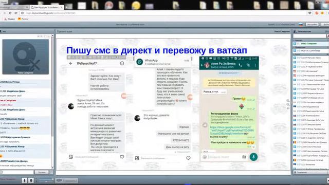Select the webcam placeholder thumbnail
The height and width of the screenshot is (185, 329).
click(x=25, y=57)
